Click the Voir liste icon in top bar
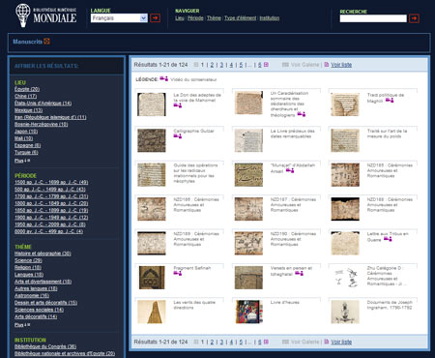The image size is (435, 358). click(x=327, y=65)
